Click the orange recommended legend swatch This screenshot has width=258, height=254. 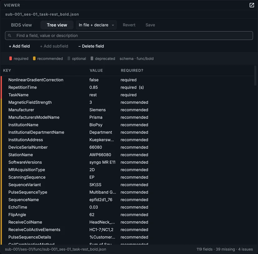tap(34, 59)
